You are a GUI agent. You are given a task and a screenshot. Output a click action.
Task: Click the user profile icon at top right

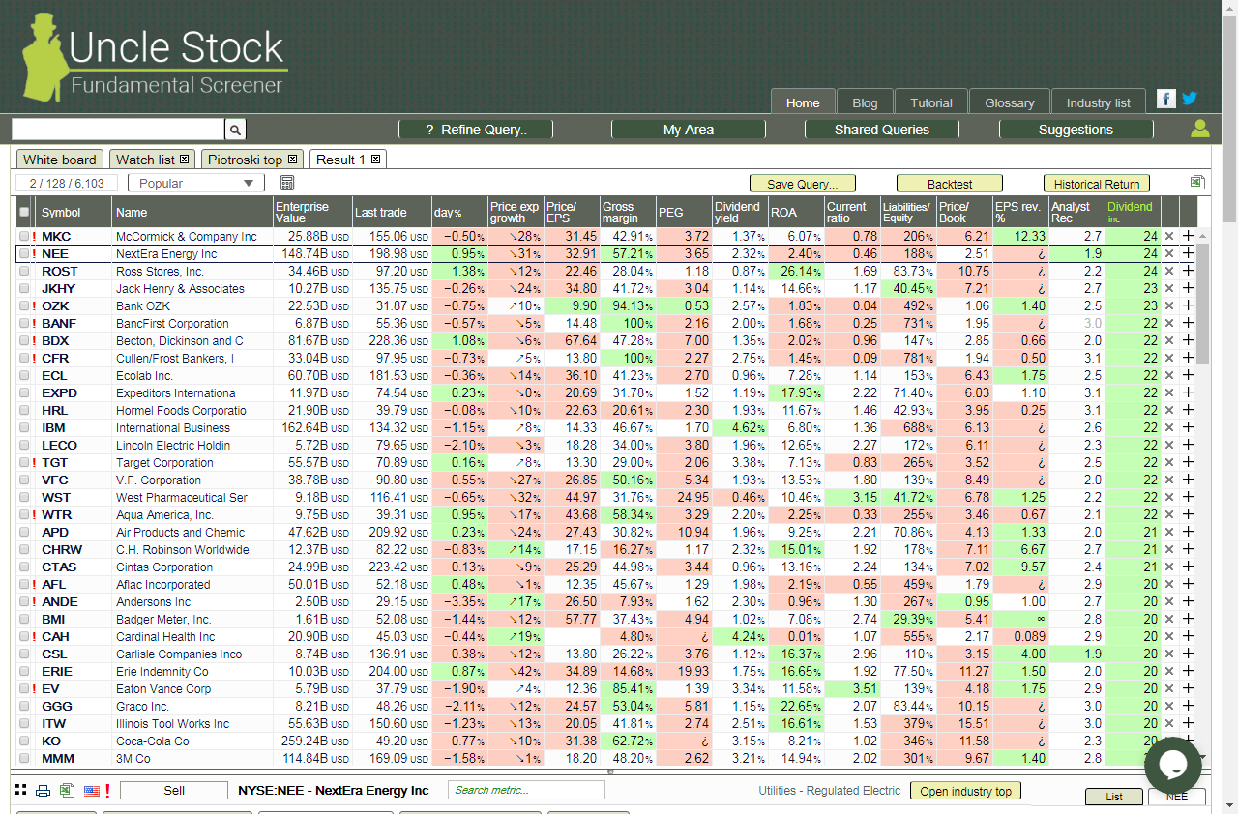[x=1199, y=128]
